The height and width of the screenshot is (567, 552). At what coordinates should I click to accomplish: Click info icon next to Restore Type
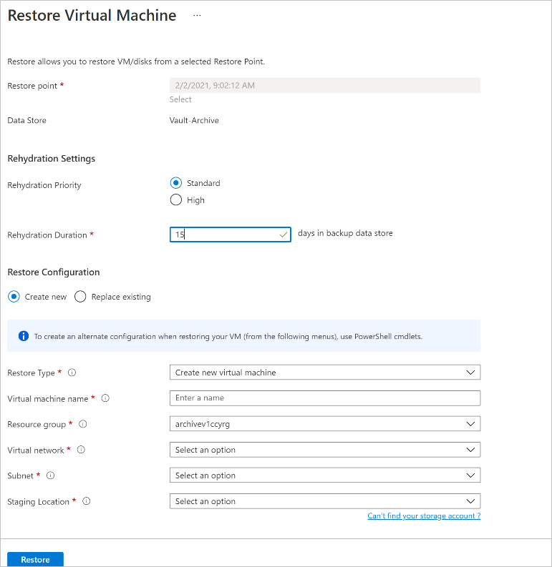coord(72,373)
